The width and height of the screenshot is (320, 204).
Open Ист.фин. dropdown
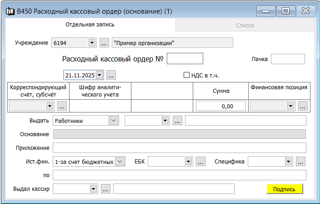pyautogui.click(x=120, y=162)
